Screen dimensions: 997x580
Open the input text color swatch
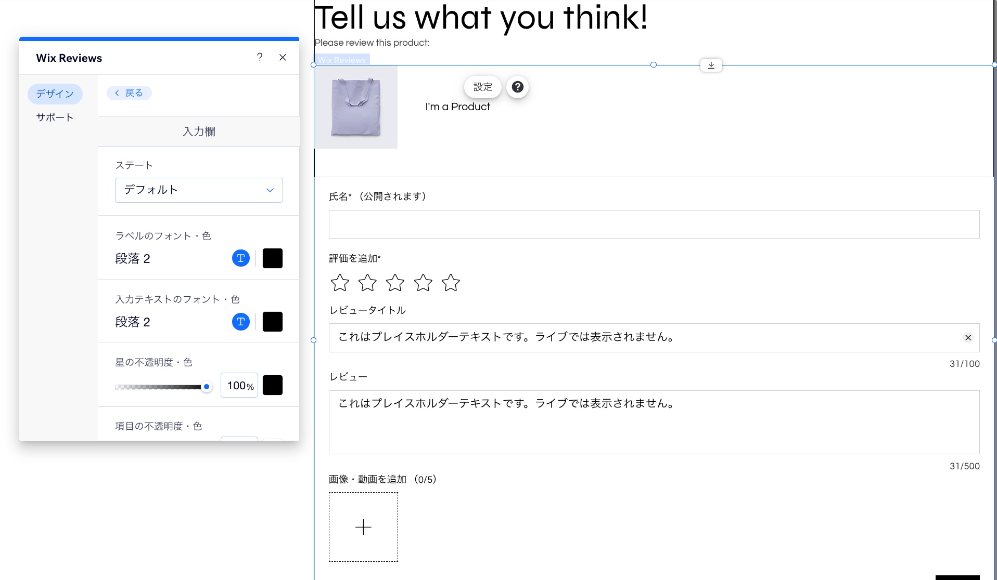[x=273, y=322]
